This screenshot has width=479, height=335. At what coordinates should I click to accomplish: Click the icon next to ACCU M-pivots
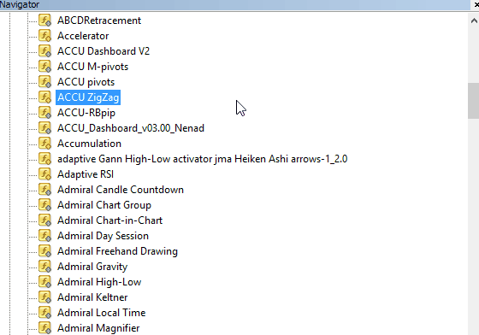tap(44, 67)
